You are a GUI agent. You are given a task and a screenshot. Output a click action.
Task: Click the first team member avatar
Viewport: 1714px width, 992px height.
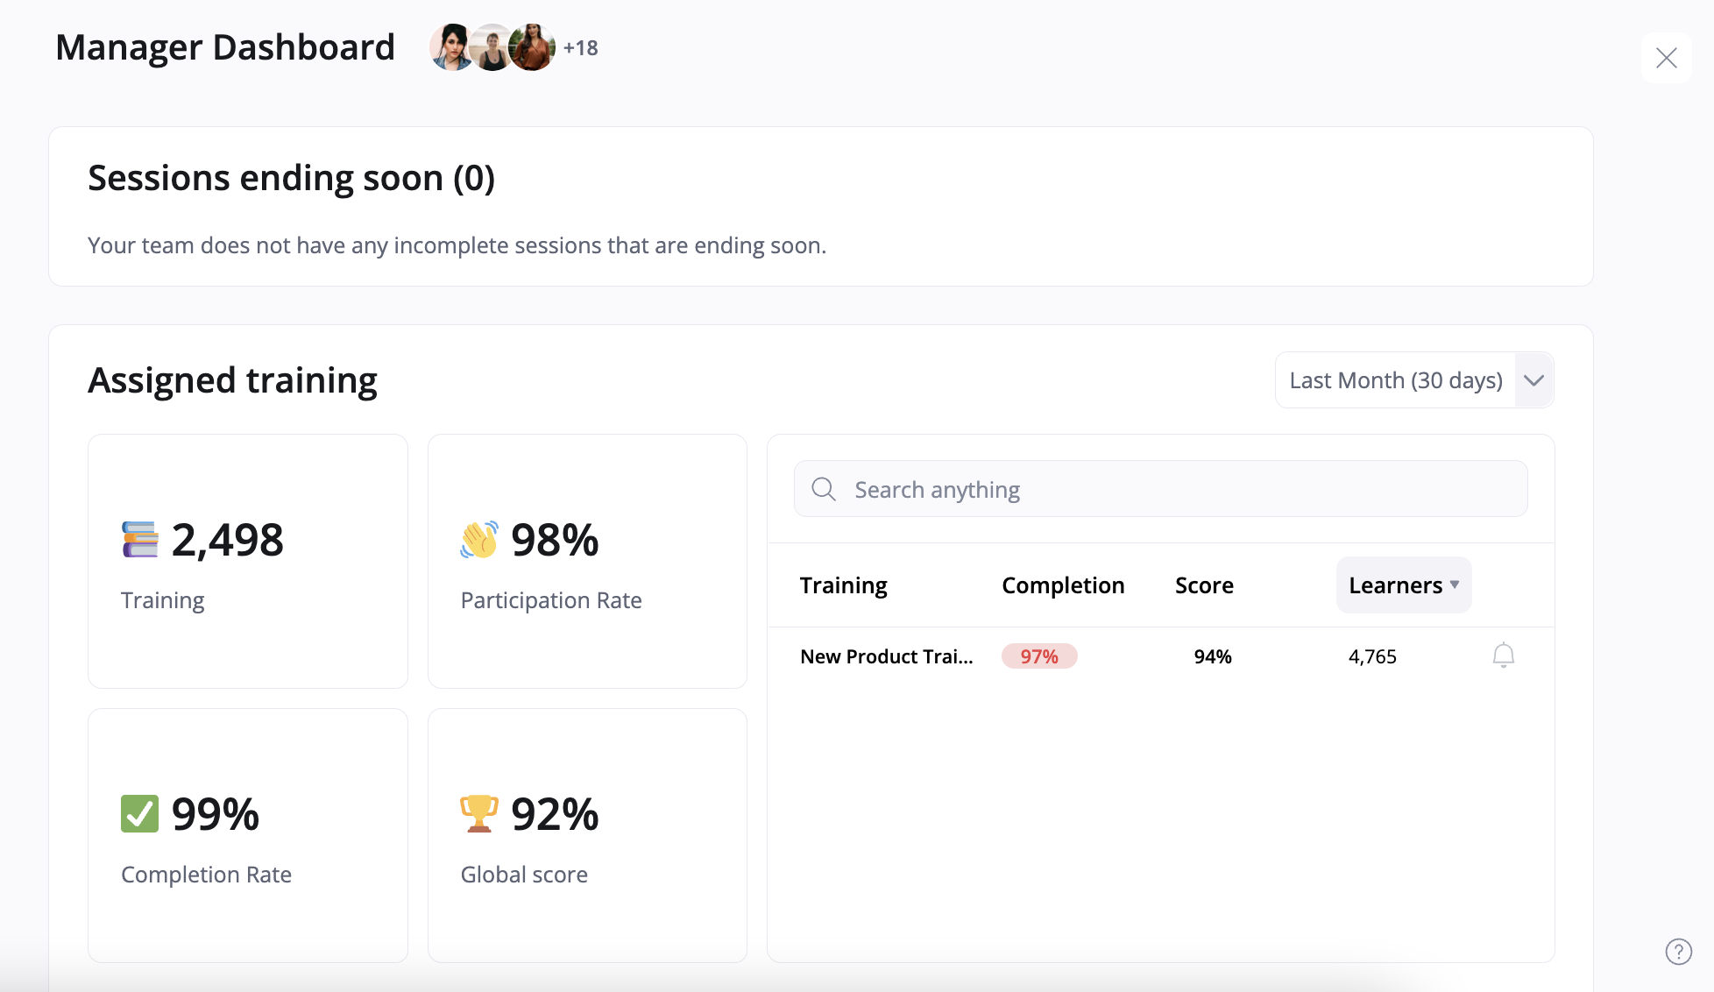(451, 47)
